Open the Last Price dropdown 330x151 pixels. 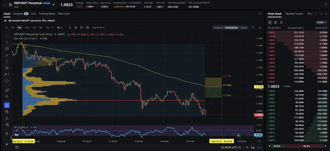98,27
